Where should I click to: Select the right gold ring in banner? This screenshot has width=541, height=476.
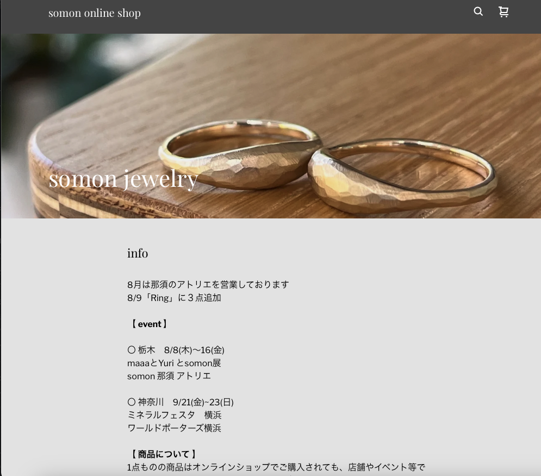tap(402, 176)
